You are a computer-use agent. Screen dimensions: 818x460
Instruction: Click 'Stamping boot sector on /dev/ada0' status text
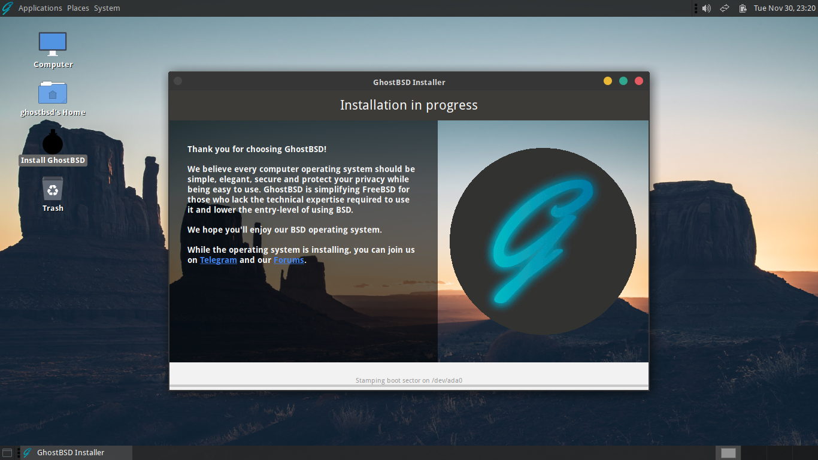point(409,380)
